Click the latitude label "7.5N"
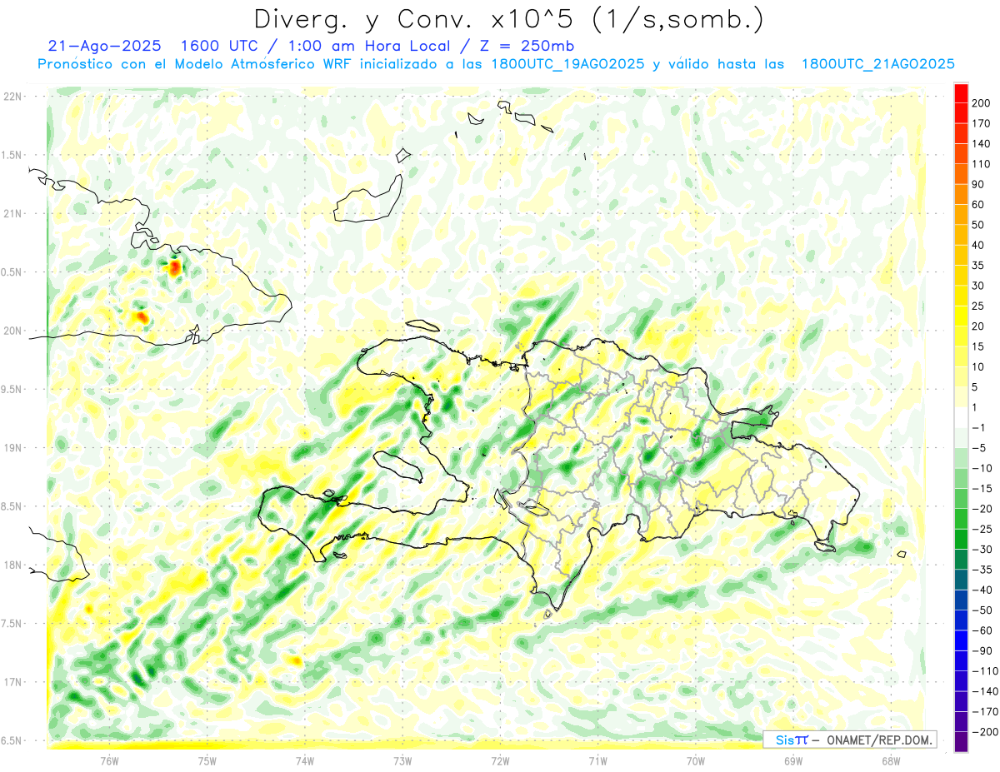The height and width of the screenshot is (772, 1000). pos(11,624)
